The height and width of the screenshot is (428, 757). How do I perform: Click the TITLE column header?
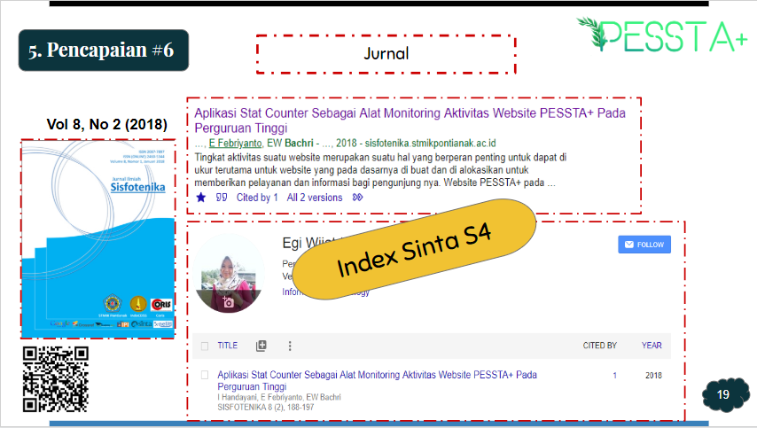coord(228,346)
